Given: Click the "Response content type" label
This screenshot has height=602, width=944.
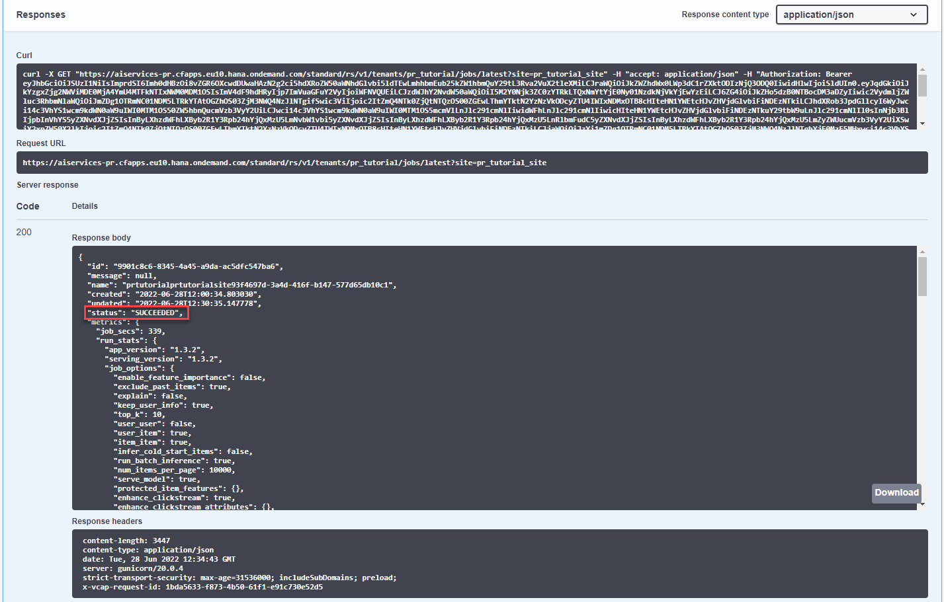Looking at the screenshot, I should 725,15.
